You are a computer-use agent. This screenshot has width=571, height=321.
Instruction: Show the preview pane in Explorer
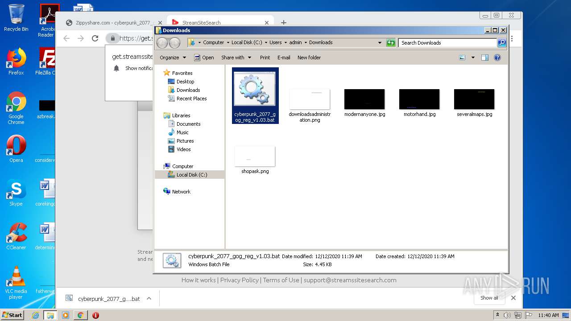485,58
